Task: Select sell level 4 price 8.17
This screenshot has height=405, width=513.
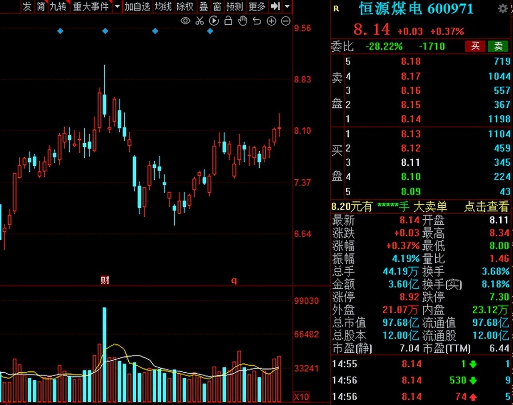Action: click(411, 76)
